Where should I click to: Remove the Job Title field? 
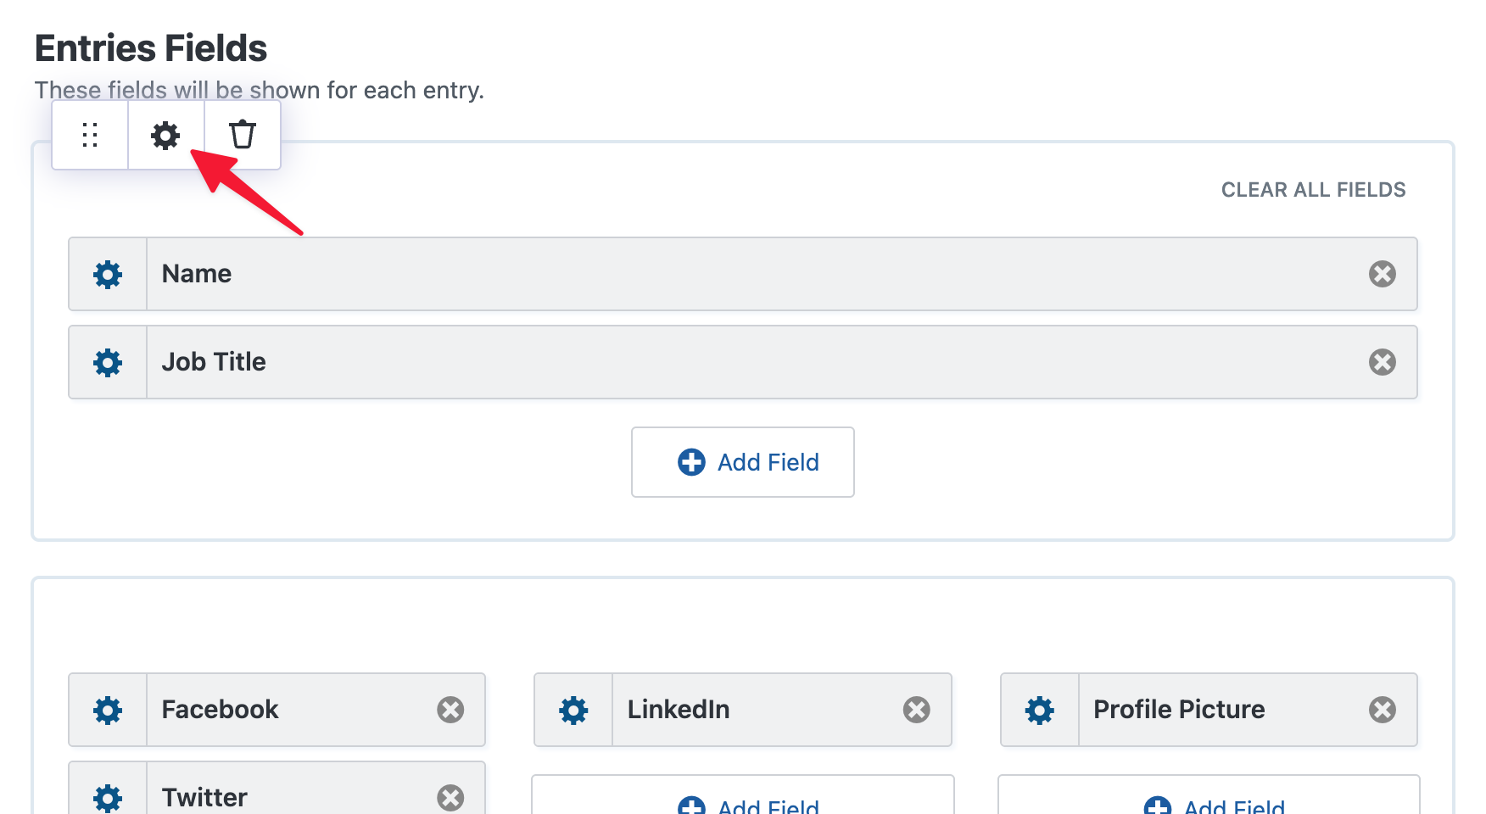point(1383,362)
